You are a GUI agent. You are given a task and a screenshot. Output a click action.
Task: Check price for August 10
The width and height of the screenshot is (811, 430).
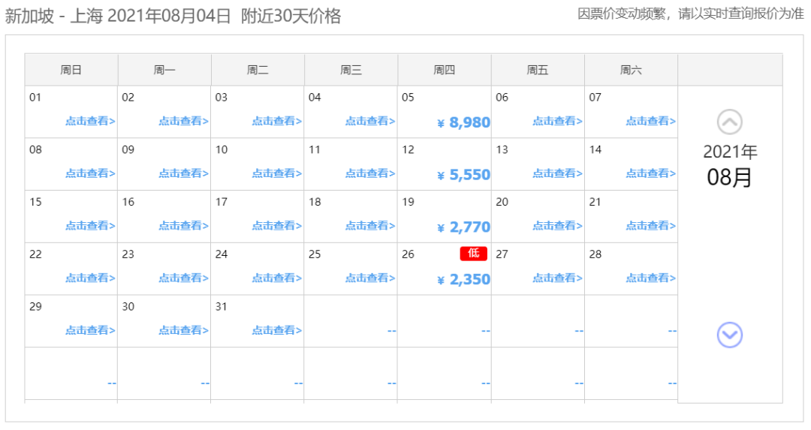point(276,173)
